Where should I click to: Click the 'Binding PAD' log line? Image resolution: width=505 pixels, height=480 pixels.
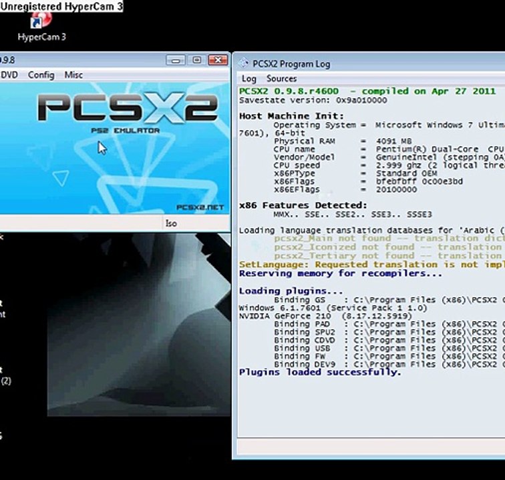[x=389, y=324]
